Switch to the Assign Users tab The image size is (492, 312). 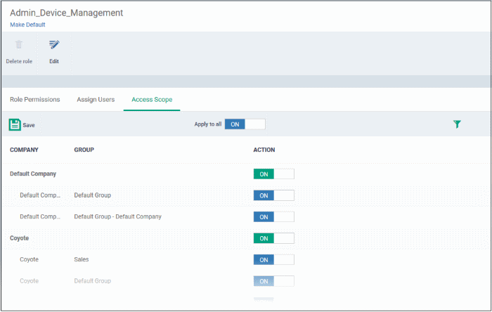(x=96, y=99)
